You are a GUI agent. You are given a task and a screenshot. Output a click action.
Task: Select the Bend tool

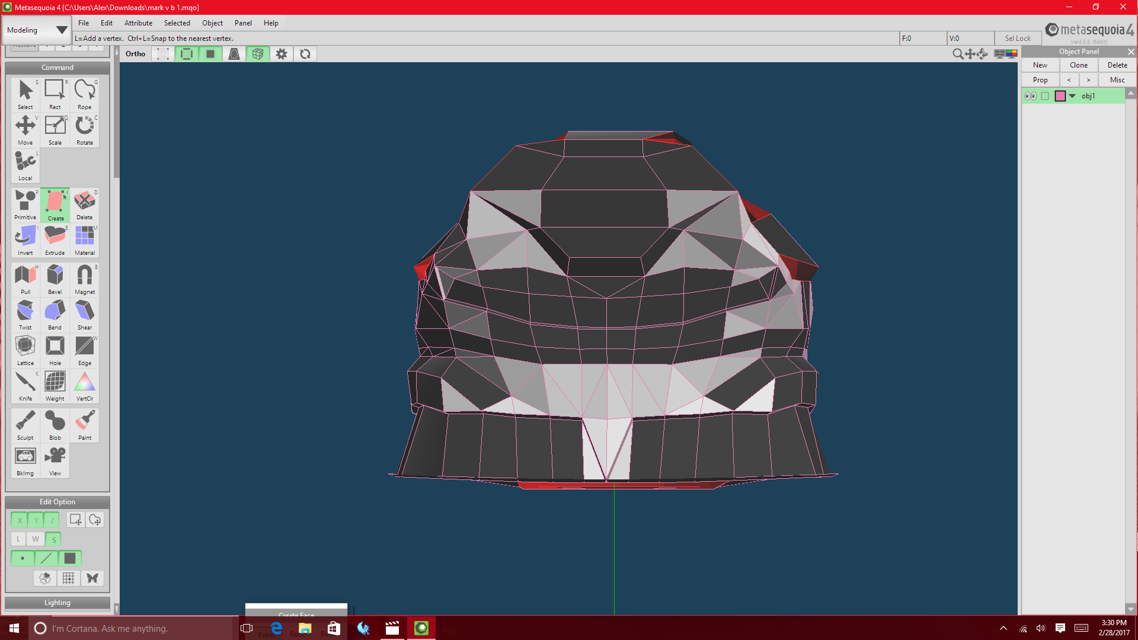pos(55,315)
